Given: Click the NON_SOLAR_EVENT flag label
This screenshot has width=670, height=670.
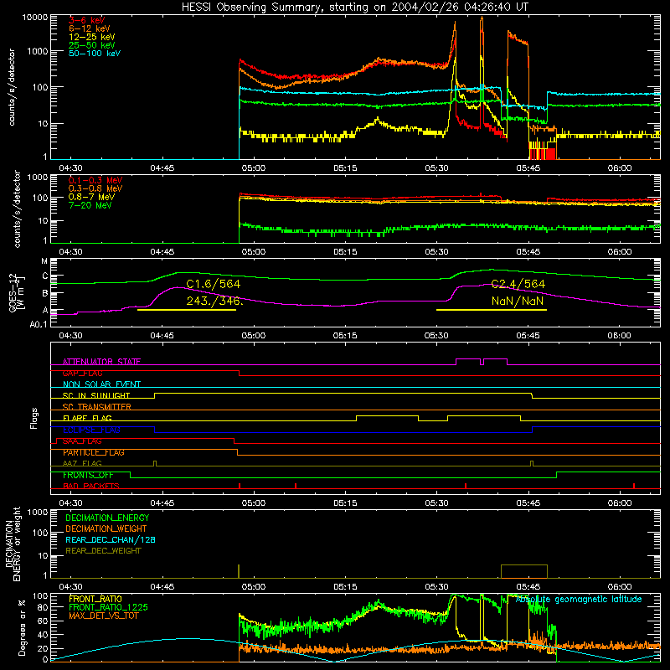Looking at the screenshot, I should 101,384.
